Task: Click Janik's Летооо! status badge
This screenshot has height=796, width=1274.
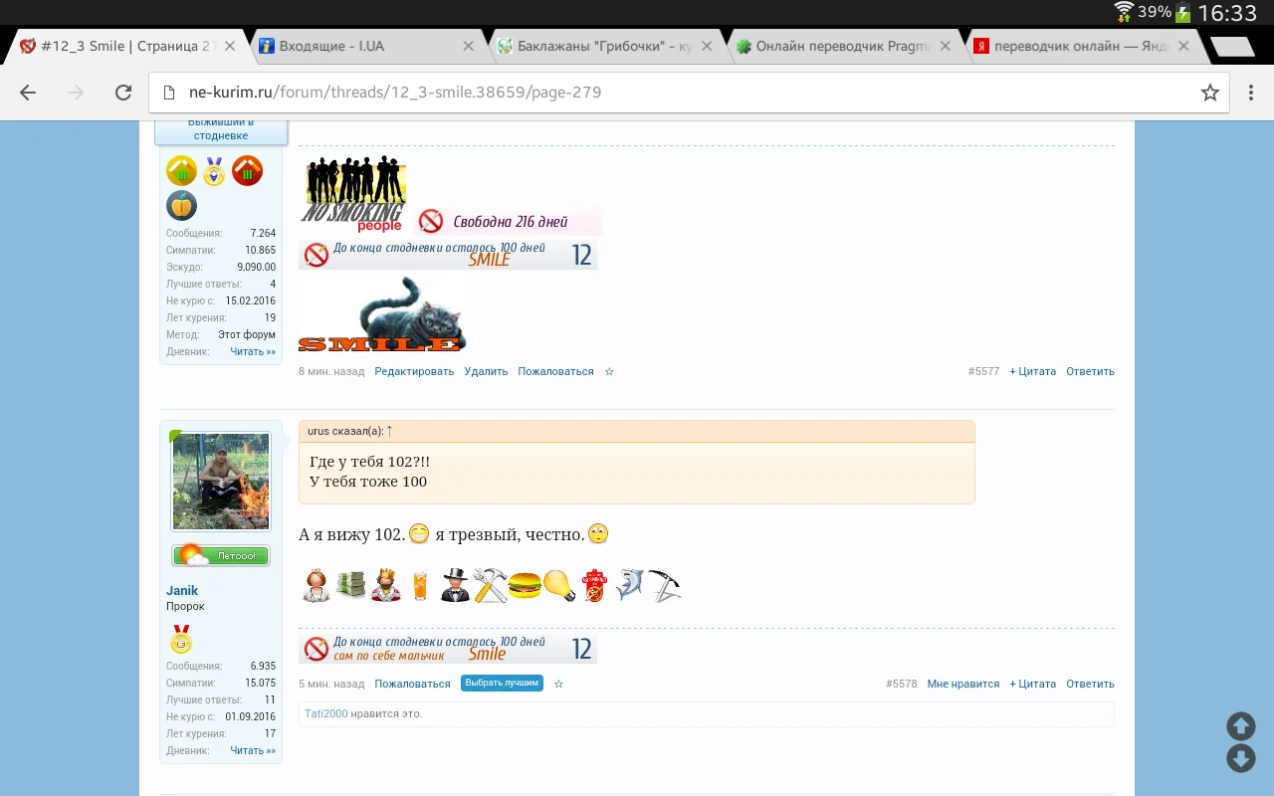Action: click(221, 555)
